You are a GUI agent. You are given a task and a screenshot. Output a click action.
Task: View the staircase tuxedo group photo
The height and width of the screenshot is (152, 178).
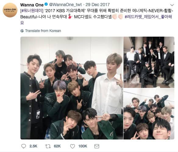[x=149, y=62]
